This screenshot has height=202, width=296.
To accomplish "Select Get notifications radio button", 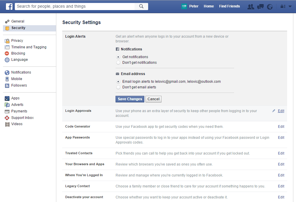I will coord(118,57).
